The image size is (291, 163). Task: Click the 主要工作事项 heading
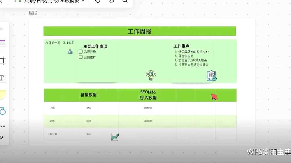95,46
